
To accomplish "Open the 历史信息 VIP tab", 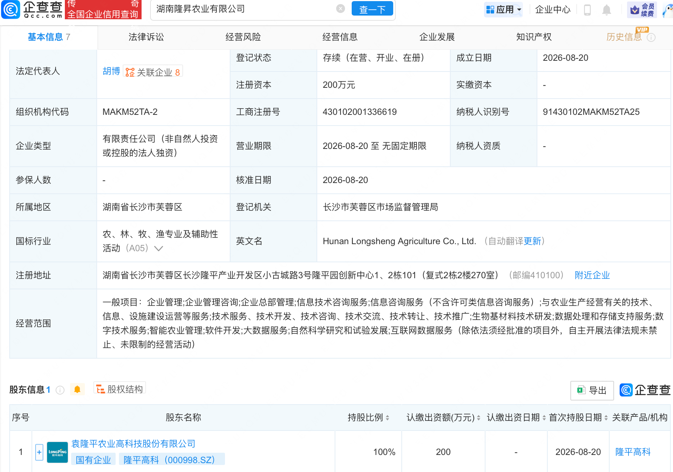I will click(x=624, y=37).
